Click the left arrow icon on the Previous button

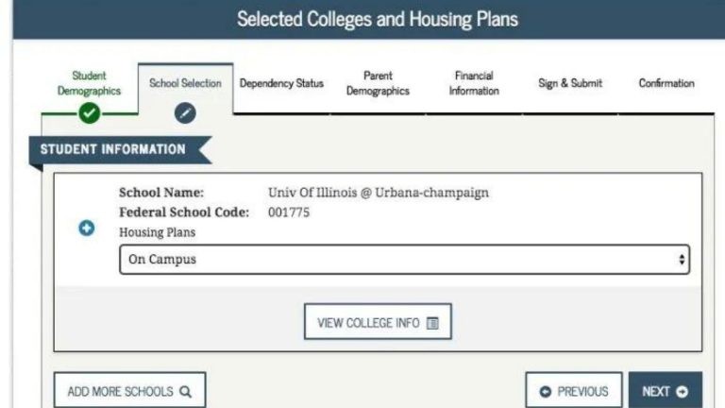(x=546, y=391)
